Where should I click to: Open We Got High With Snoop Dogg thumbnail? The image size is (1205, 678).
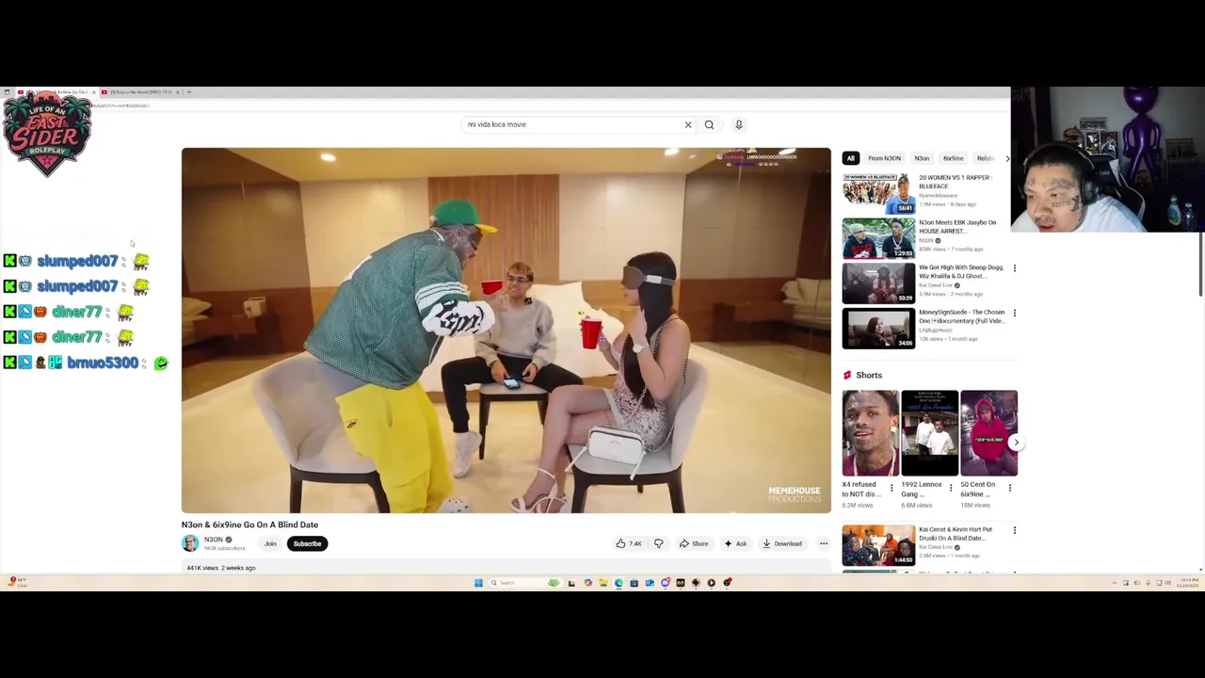click(878, 282)
